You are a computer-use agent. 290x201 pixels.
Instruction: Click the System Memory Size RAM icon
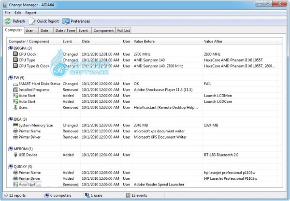15,125
